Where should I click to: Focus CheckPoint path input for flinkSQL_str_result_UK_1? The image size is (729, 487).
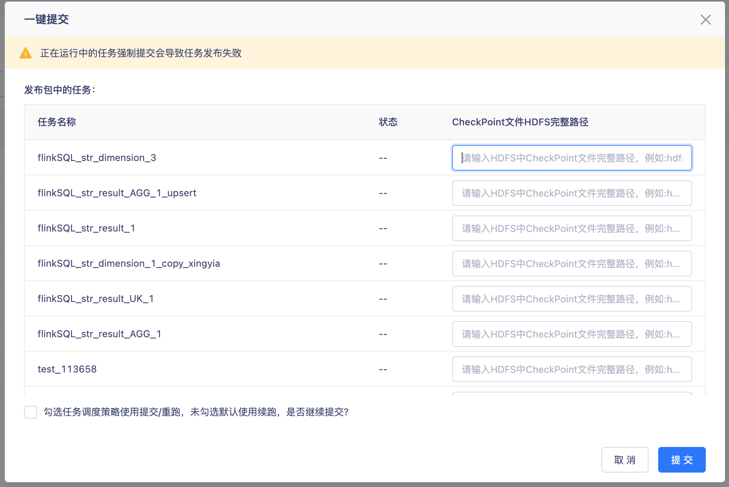[572, 299]
